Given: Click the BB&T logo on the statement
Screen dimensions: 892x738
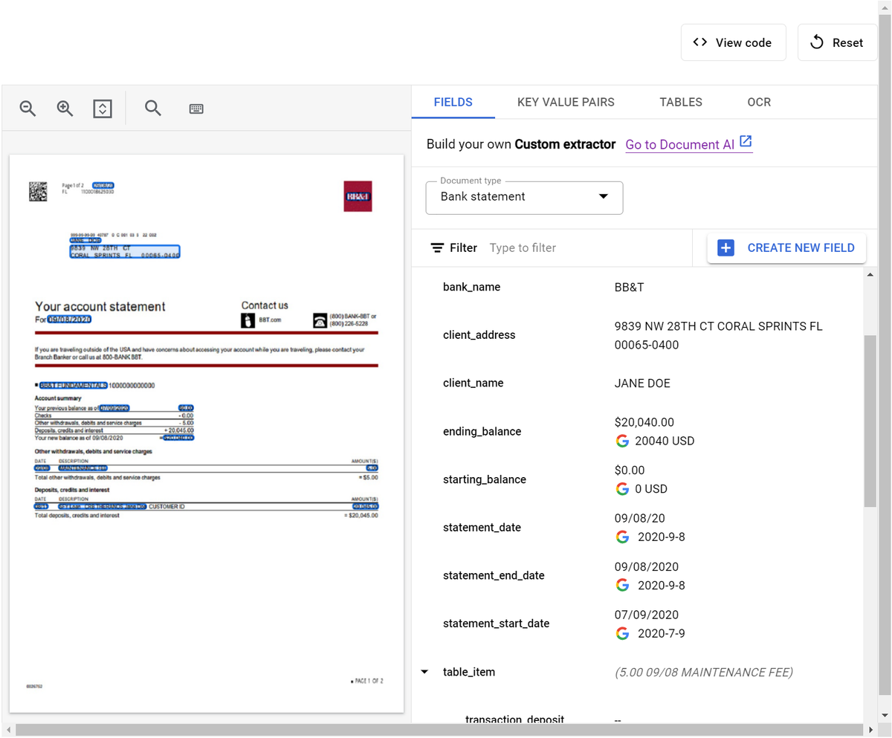Looking at the screenshot, I should coord(358,196).
